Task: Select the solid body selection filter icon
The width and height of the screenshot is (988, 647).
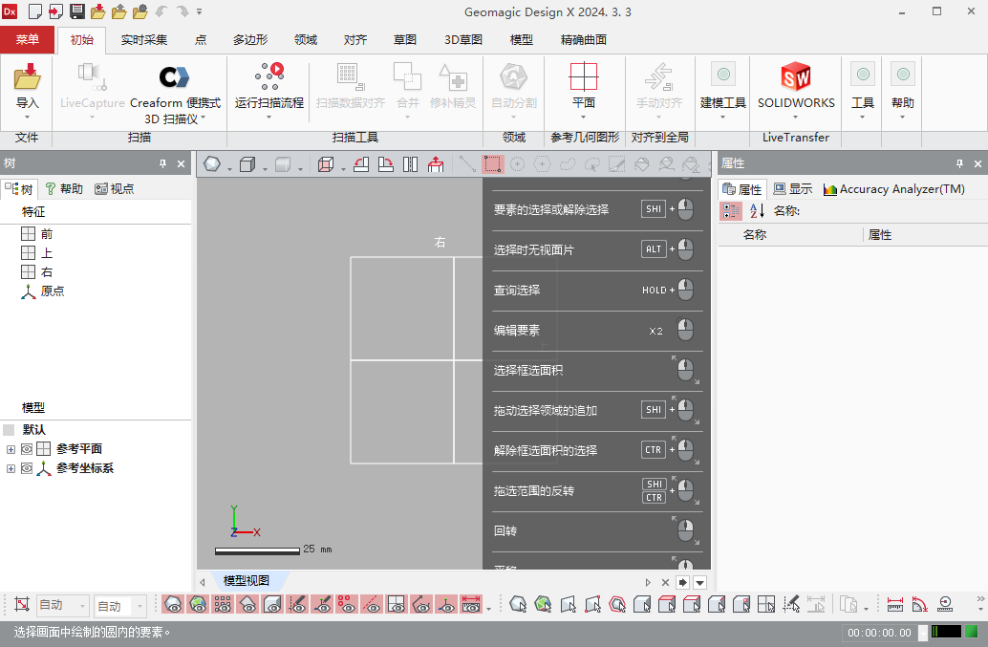Action: (x=642, y=605)
